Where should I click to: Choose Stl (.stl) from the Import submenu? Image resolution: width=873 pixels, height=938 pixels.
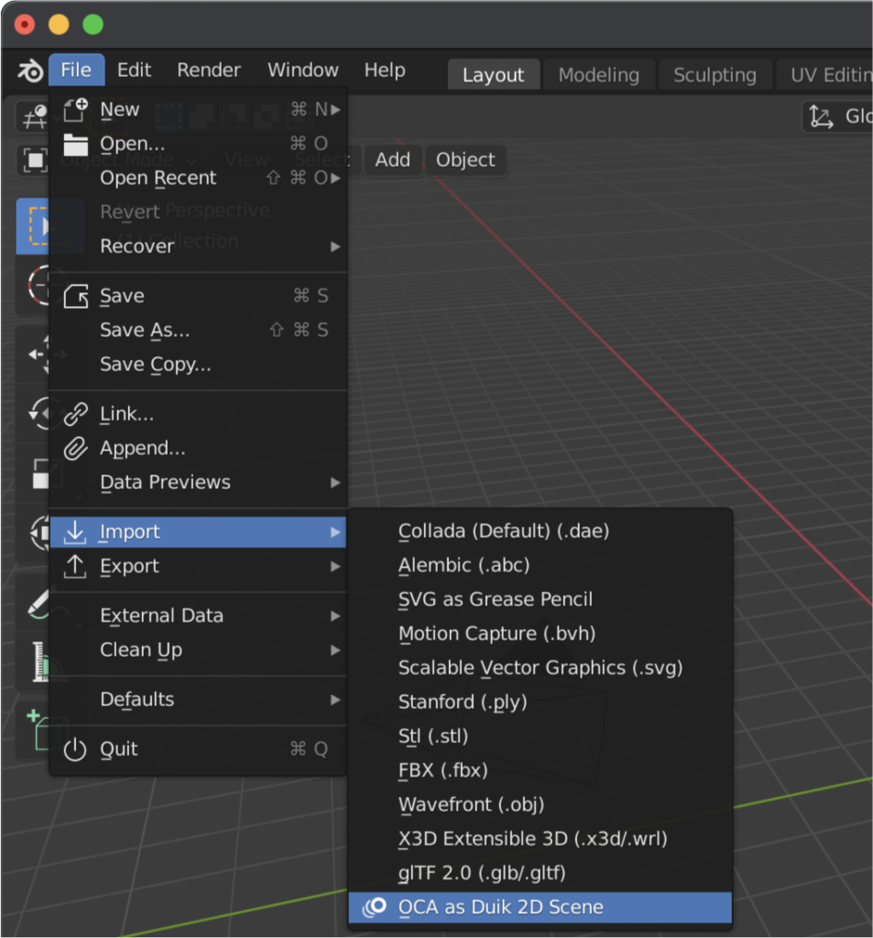coord(540,736)
